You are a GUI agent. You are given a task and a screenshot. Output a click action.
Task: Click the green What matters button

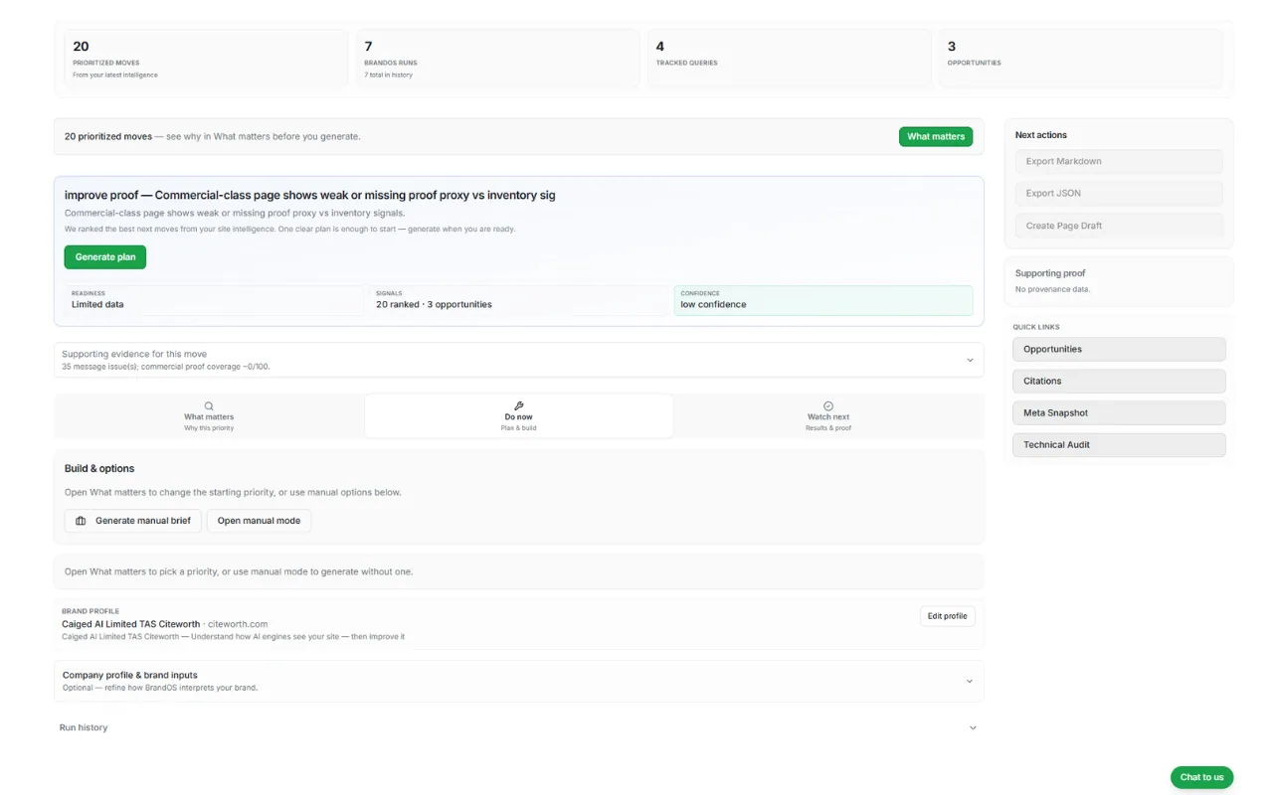tap(936, 137)
